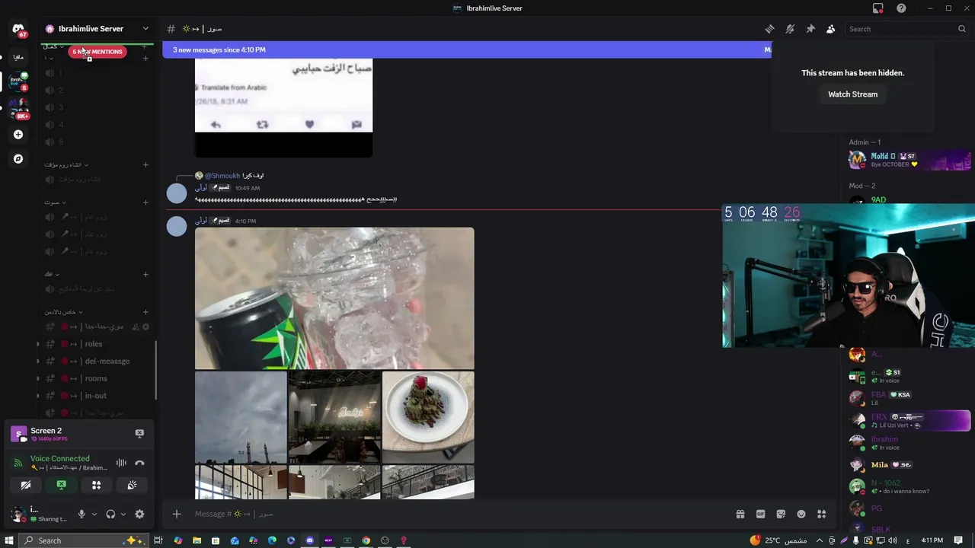Open Activities launcher in voice panel
The width and height of the screenshot is (975, 548).
(x=96, y=485)
